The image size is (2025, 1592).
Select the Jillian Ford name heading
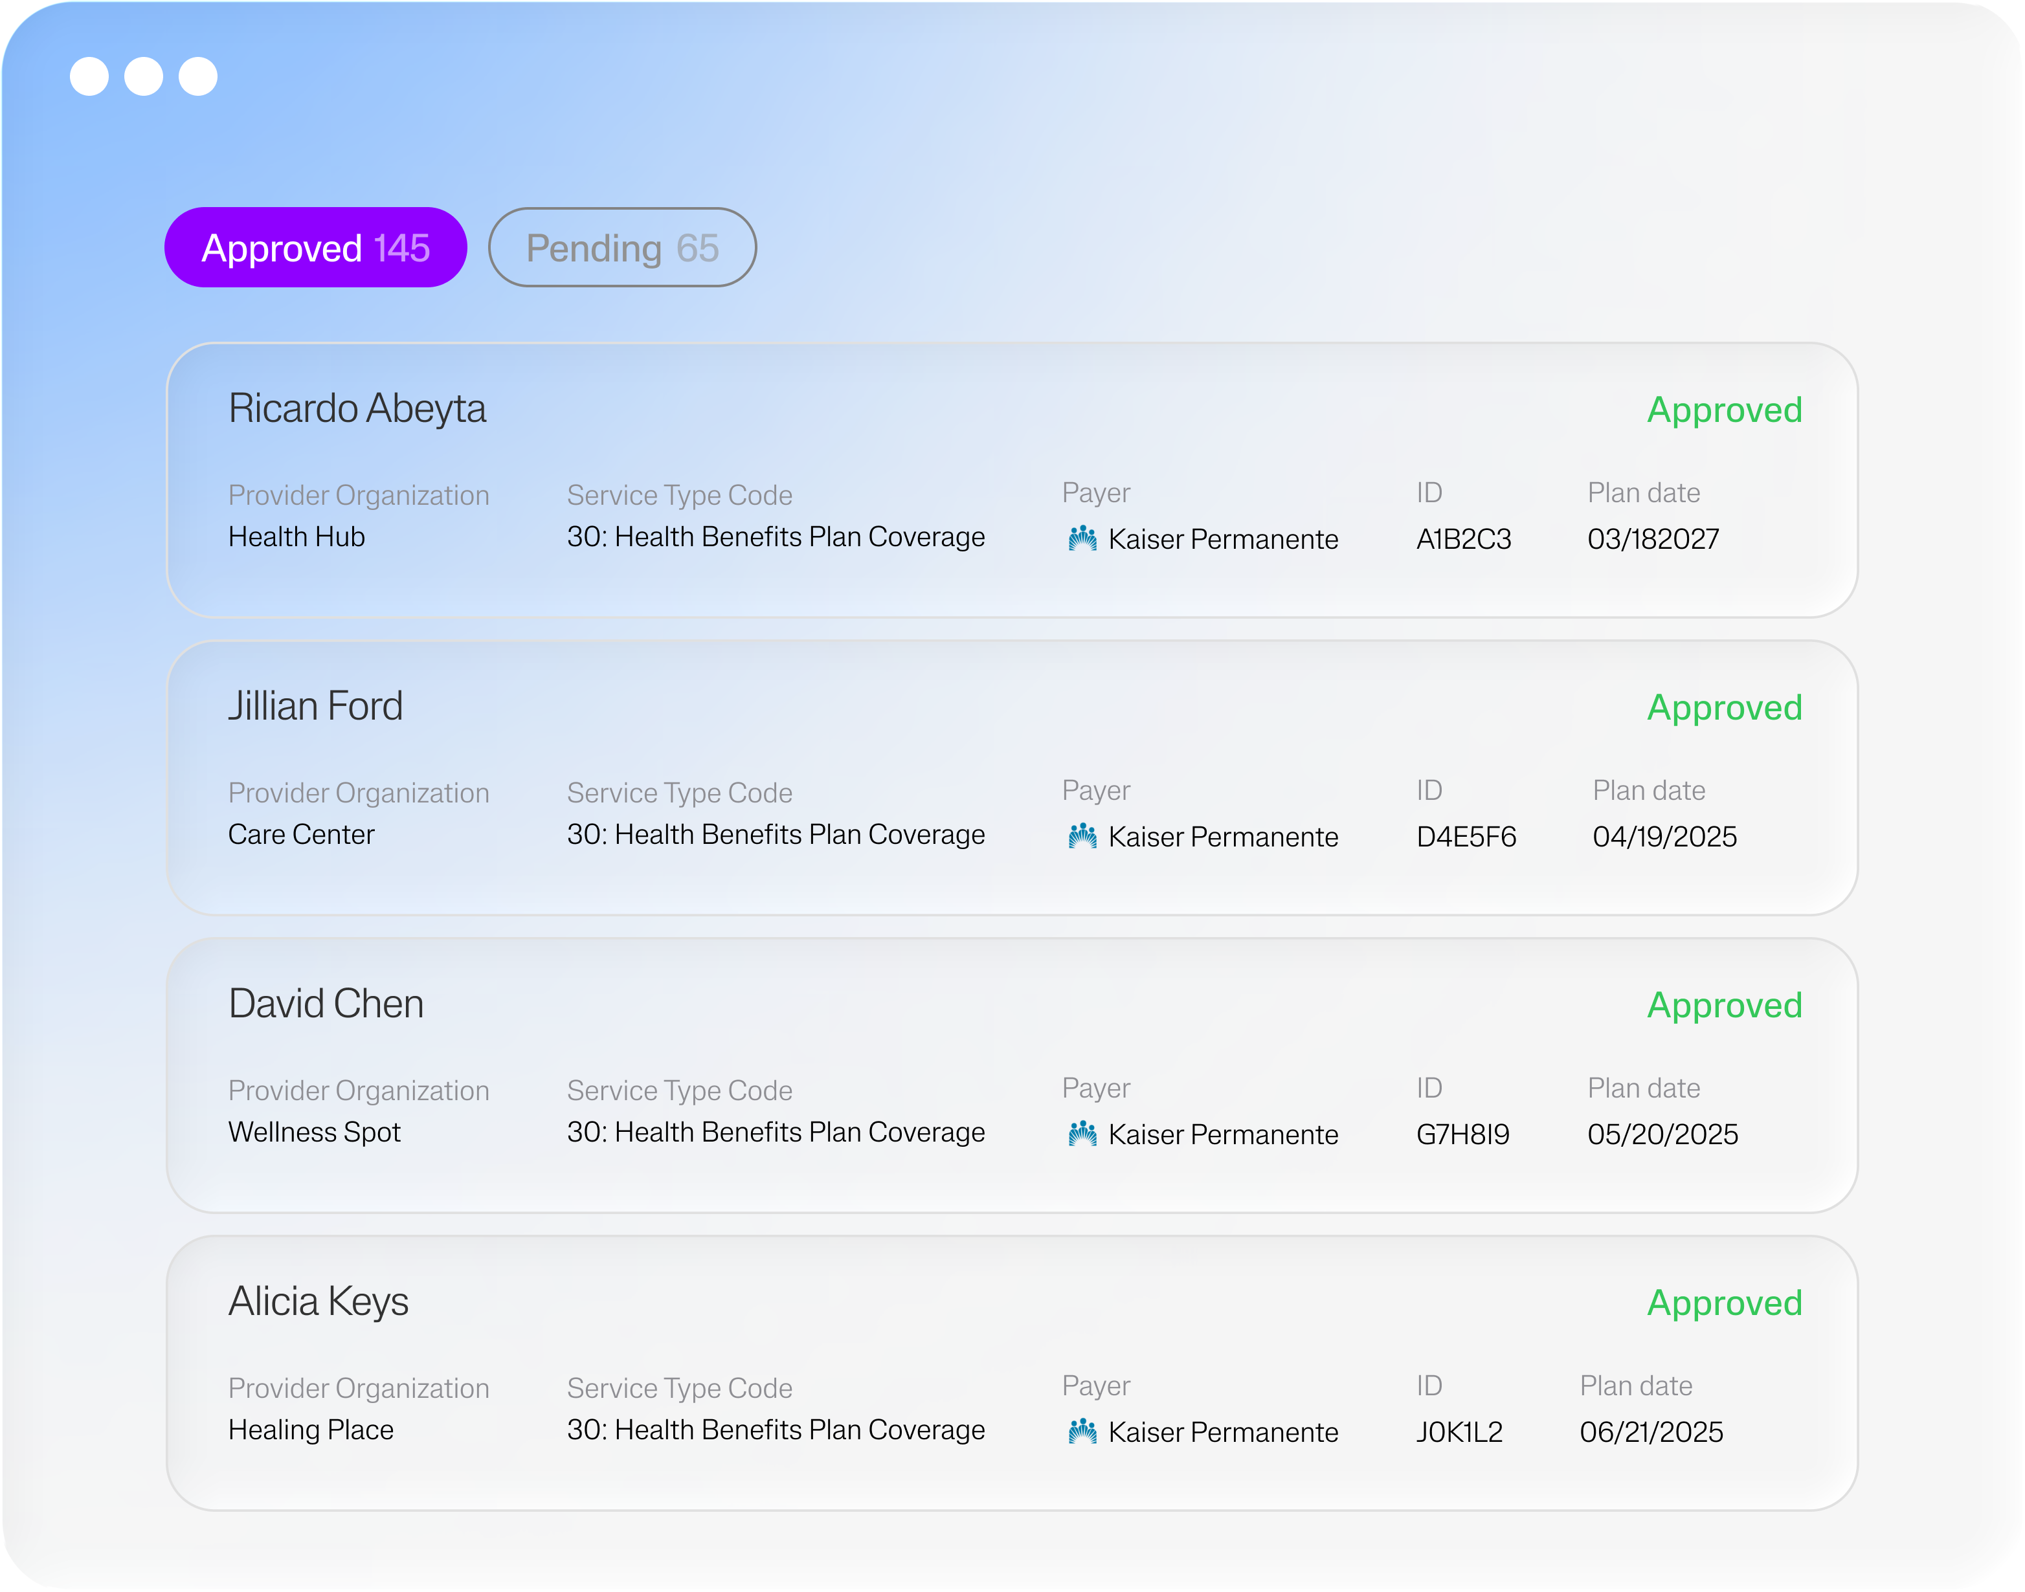click(315, 707)
